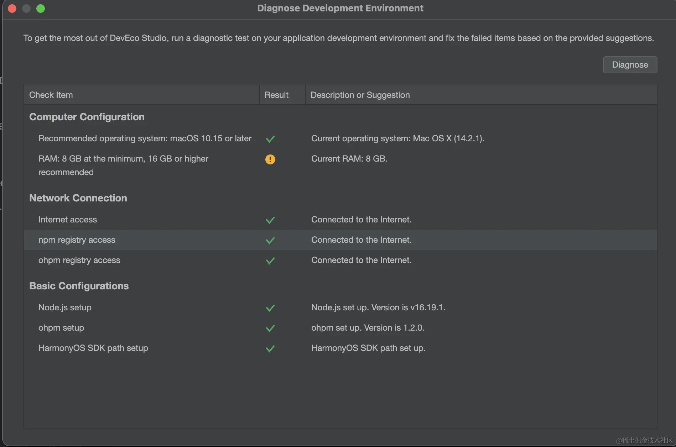Click the yellow RAM warning icon

[270, 159]
